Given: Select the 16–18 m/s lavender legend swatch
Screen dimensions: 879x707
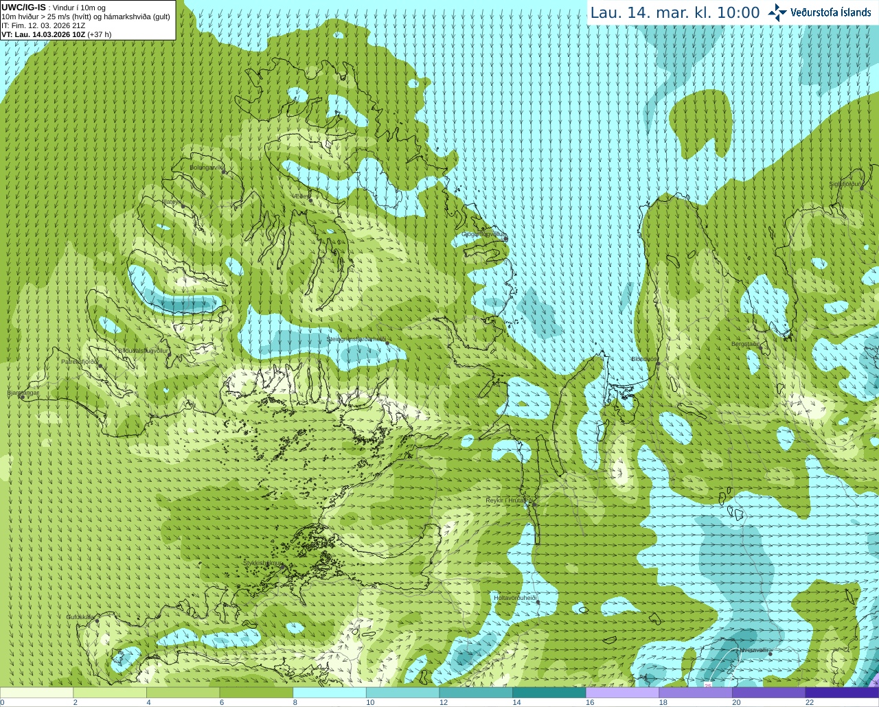Looking at the screenshot, I should tap(622, 693).
